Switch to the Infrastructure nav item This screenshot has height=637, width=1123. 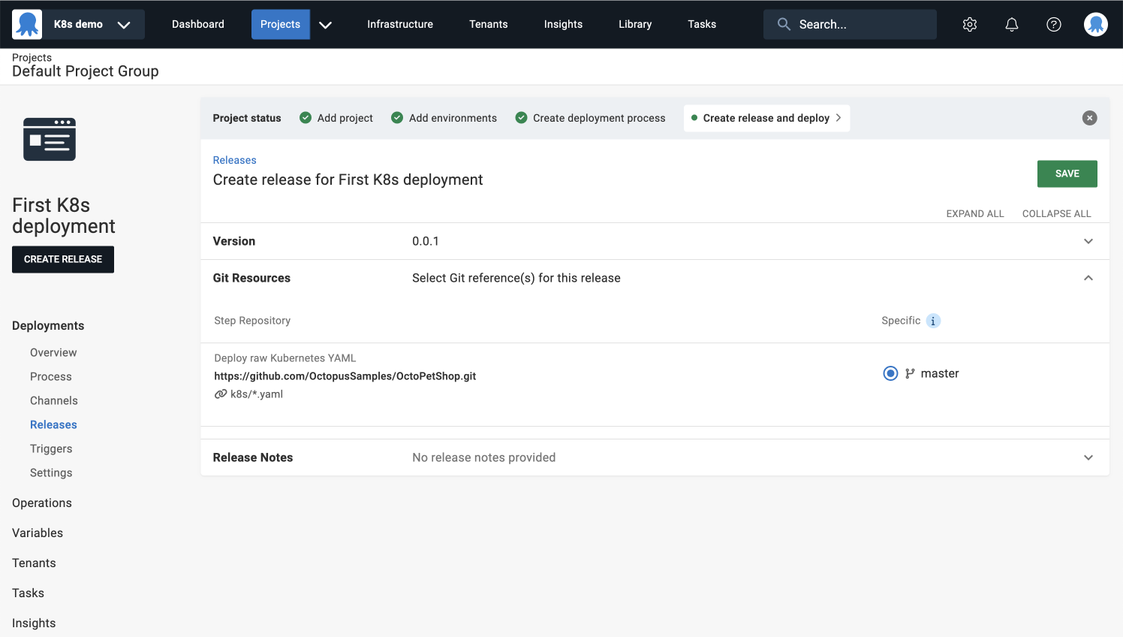399,24
